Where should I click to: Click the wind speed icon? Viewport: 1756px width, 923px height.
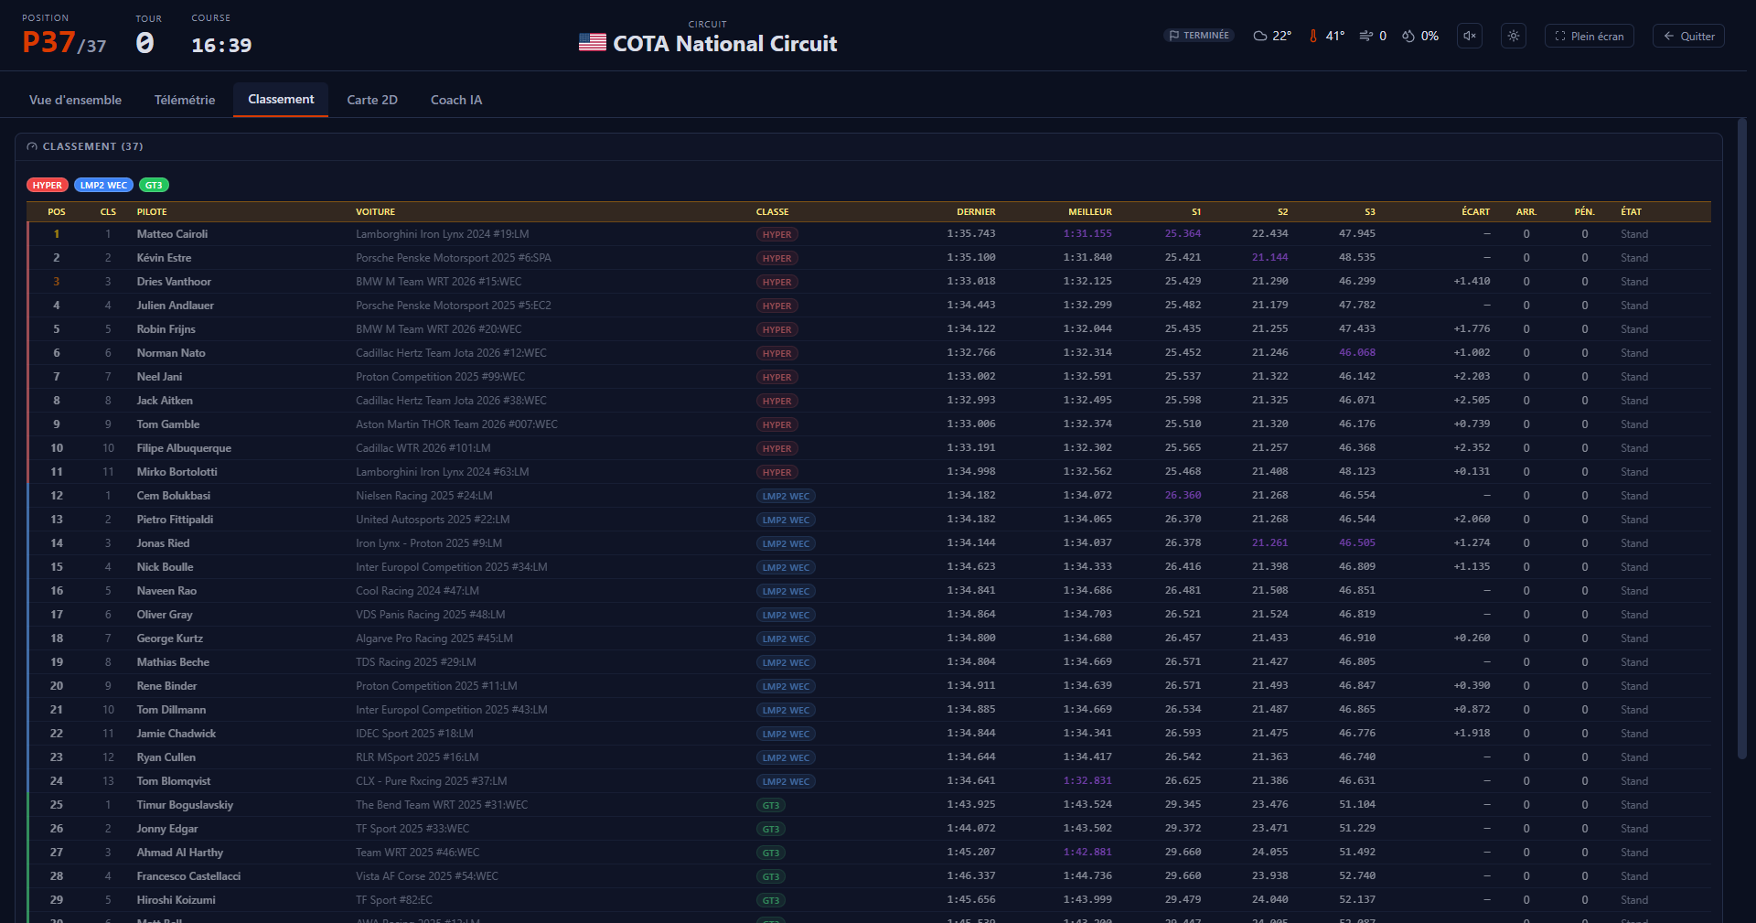coord(1366,37)
